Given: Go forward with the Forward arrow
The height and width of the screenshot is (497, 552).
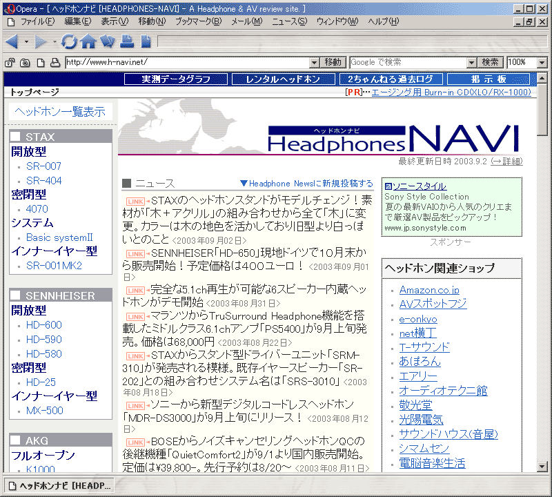Looking at the screenshot, I should coord(41,41).
